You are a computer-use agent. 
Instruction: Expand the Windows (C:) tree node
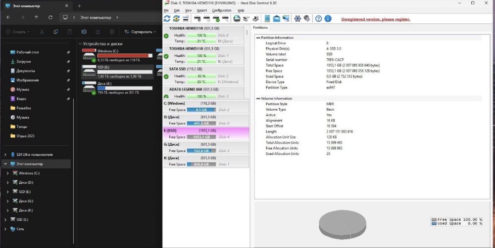point(8,173)
